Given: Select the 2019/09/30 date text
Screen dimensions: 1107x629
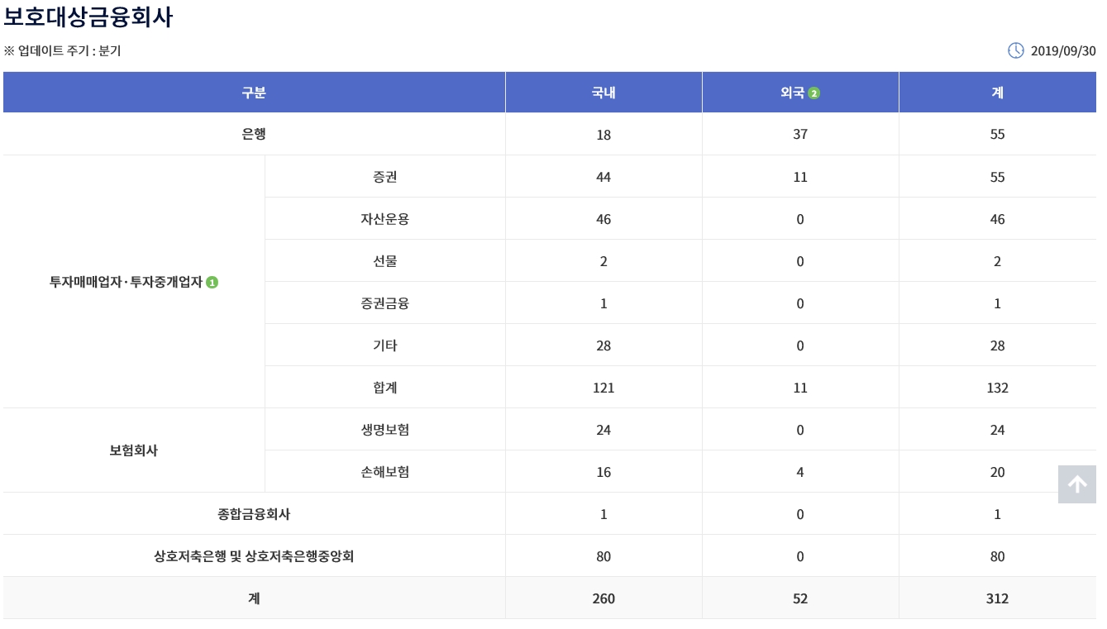Looking at the screenshot, I should click(x=1063, y=50).
